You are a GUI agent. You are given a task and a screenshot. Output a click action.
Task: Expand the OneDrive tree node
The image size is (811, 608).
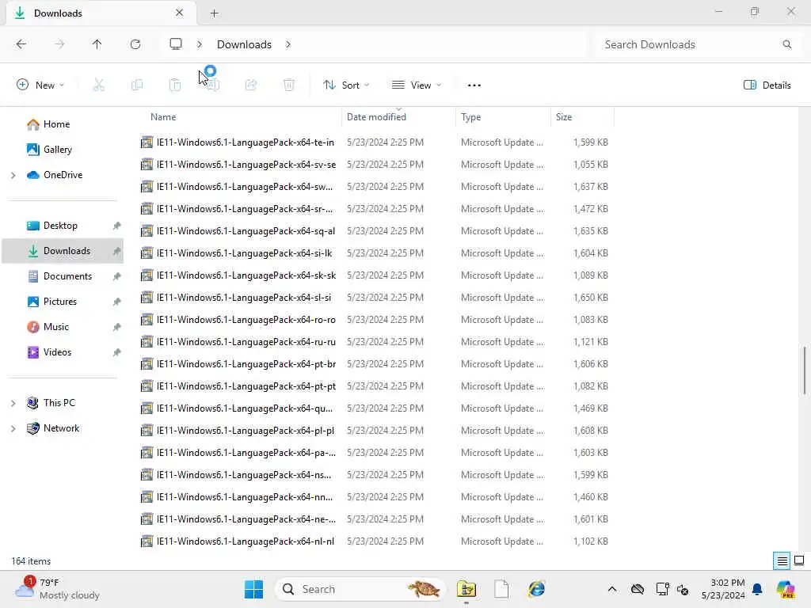[13, 175]
